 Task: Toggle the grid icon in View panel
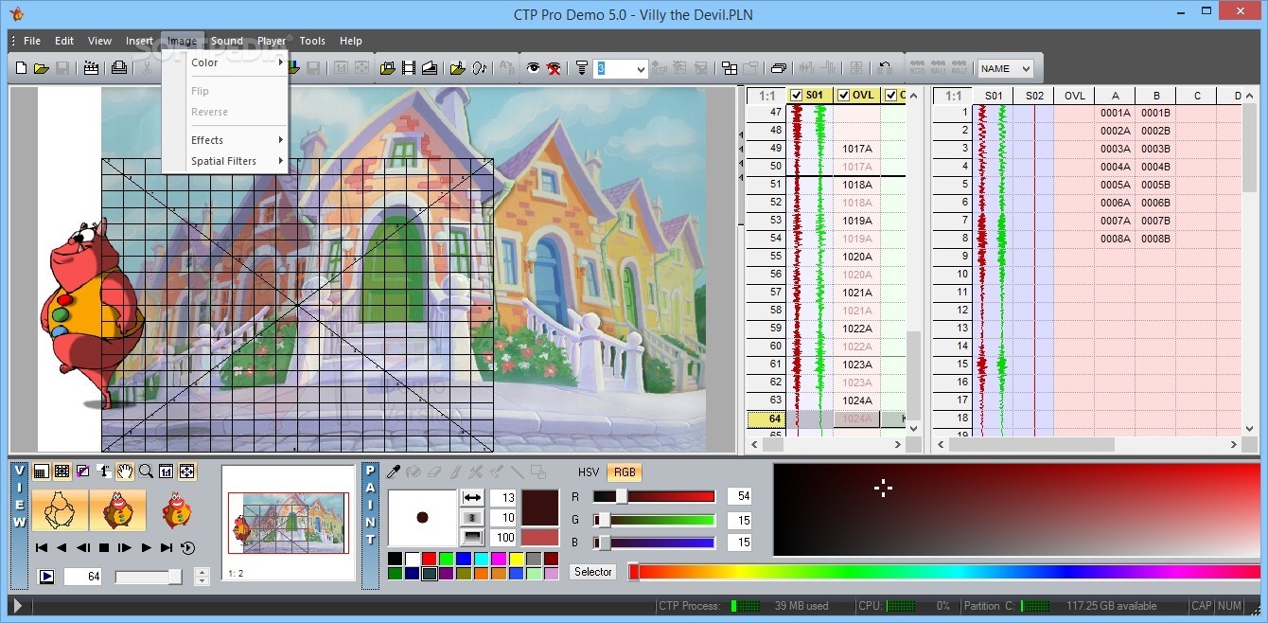(x=62, y=471)
